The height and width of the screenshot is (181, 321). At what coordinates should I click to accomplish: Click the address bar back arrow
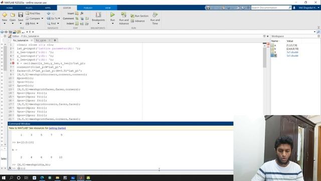click(x=2, y=32)
